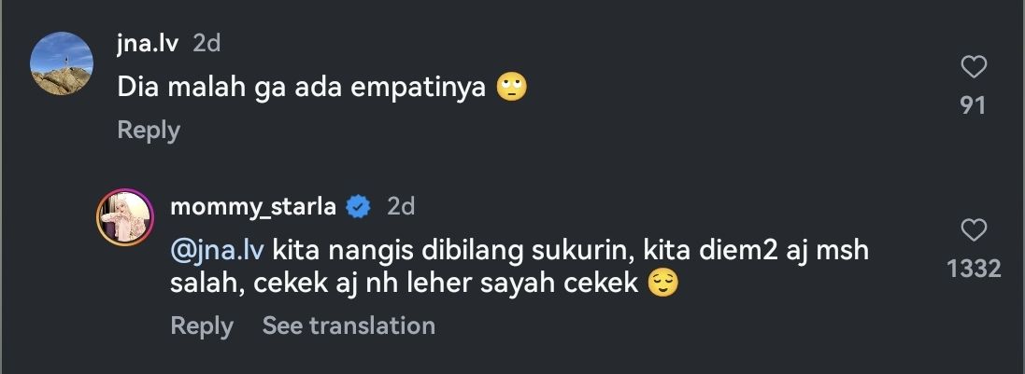Reply to jna.lv's comment
Viewport: 1025px width, 374px height.
(x=149, y=130)
